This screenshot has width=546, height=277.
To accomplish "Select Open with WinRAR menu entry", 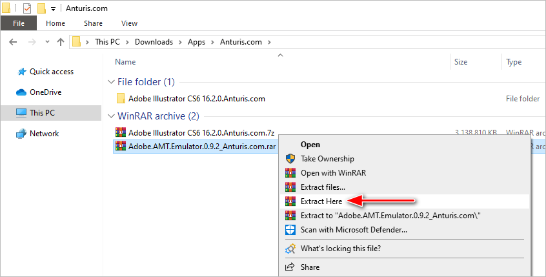I will pyautogui.click(x=332, y=173).
